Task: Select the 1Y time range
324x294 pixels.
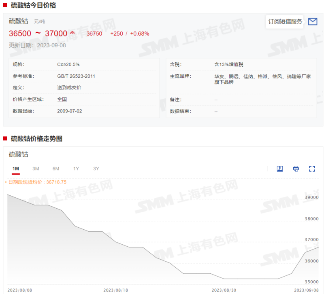Action: 76,169
